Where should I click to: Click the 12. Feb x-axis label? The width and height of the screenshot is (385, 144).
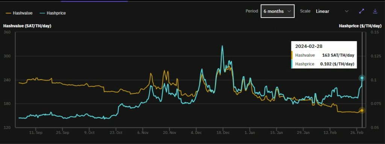click(x=330, y=133)
